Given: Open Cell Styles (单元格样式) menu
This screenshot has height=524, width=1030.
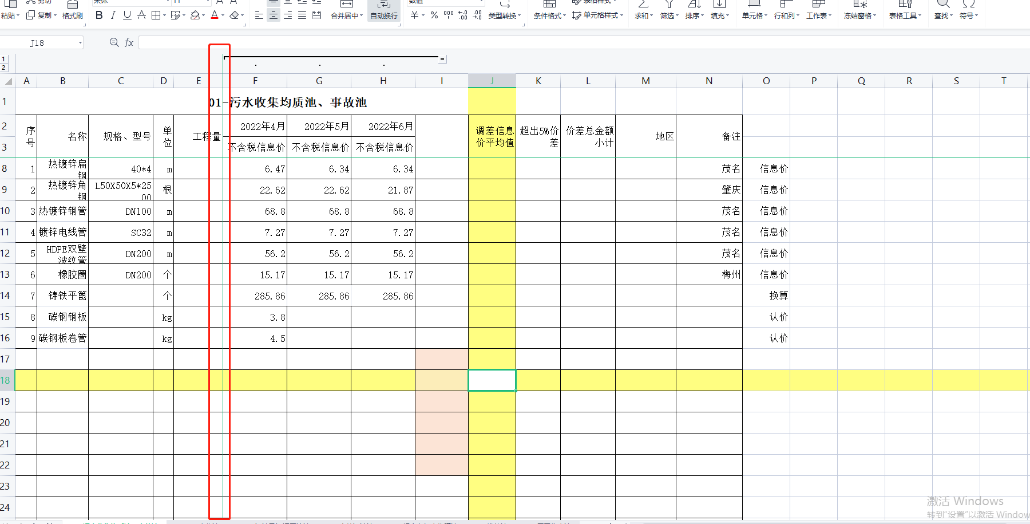Looking at the screenshot, I should pyautogui.click(x=598, y=15).
